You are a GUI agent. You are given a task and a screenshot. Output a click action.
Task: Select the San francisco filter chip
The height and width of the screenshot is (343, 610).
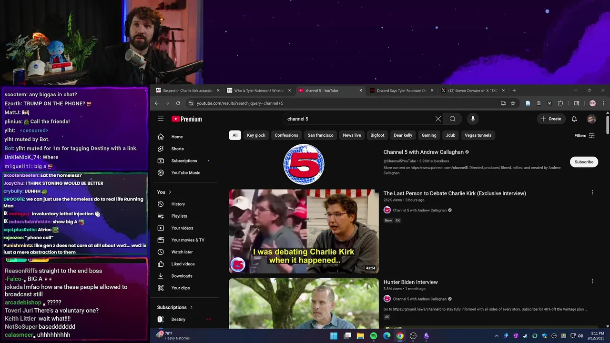[x=321, y=135]
